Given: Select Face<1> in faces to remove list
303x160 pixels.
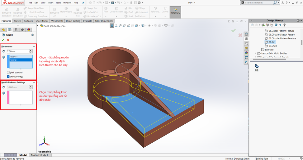Looking at the screenshot, I should 21,57.
